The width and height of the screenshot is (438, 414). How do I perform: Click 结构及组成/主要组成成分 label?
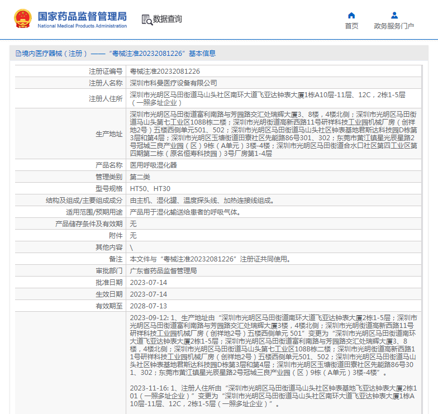[x=84, y=200]
